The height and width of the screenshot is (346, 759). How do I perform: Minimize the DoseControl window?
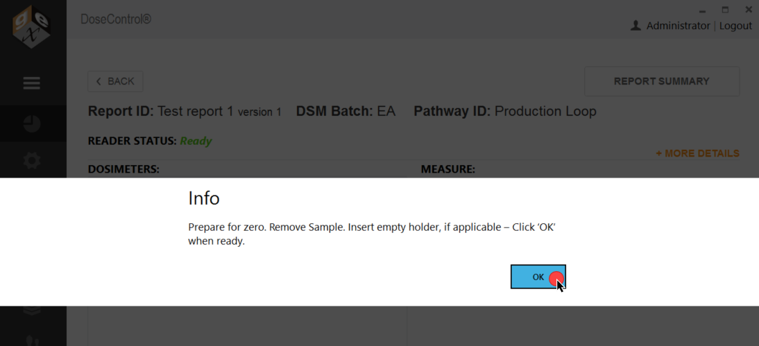click(702, 10)
